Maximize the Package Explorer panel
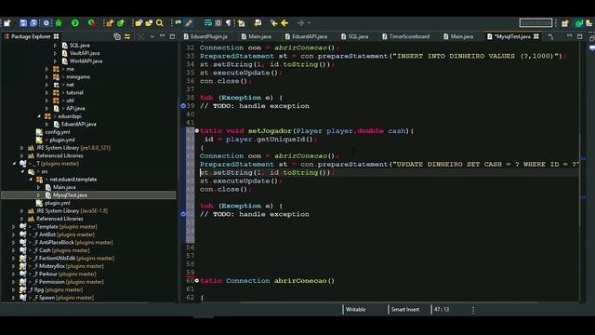Image resolution: width=595 pixels, height=335 pixels. (x=172, y=36)
